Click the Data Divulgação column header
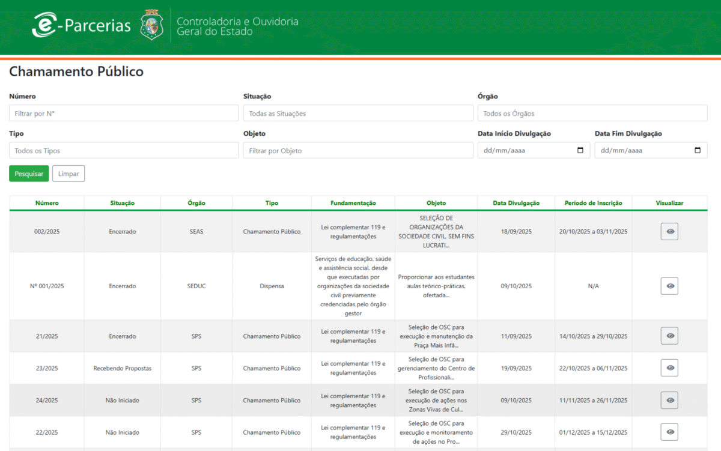721x451 pixels. [x=516, y=203]
